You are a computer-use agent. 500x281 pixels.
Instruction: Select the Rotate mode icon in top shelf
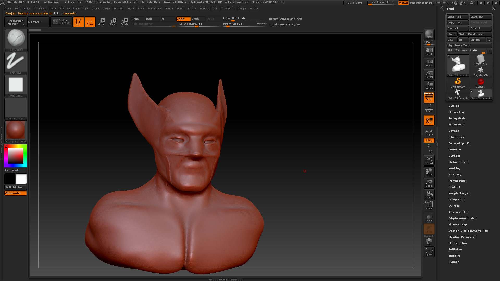(x=124, y=22)
